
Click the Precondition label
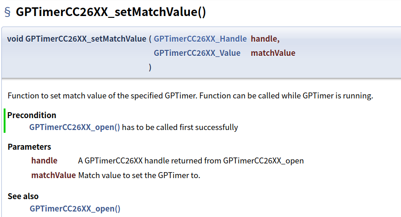tap(32, 115)
